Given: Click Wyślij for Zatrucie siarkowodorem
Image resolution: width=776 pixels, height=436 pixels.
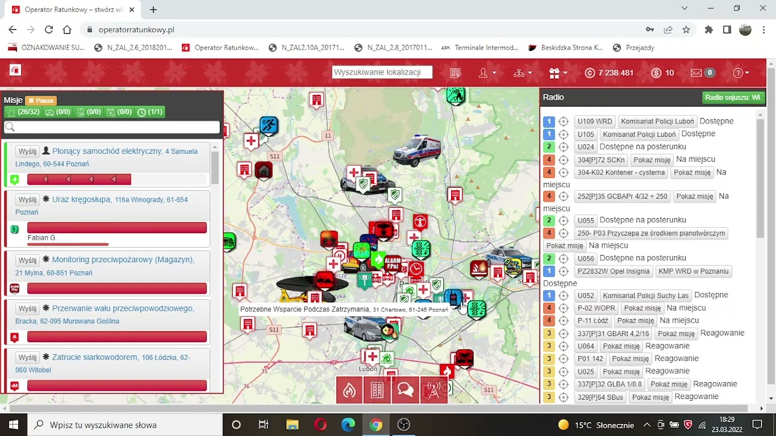Looking at the screenshot, I should 27,357.
